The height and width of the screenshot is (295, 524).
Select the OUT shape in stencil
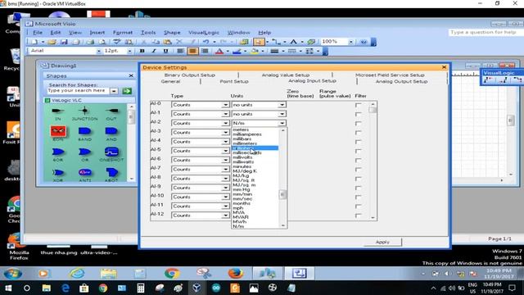pyautogui.click(x=111, y=113)
